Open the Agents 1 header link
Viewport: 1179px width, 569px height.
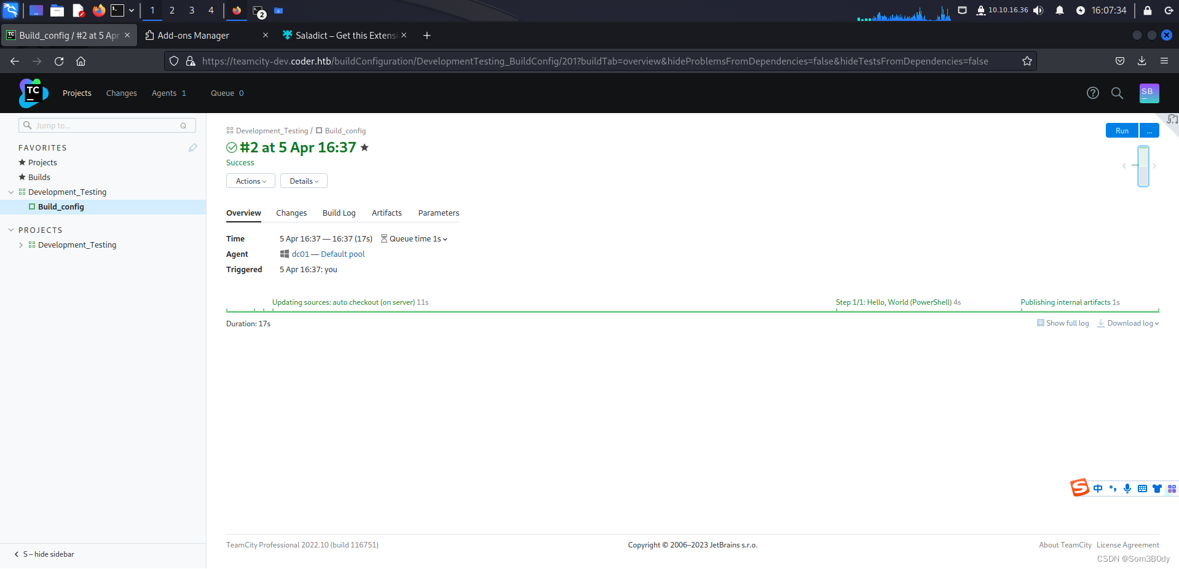tap(169, 93)
